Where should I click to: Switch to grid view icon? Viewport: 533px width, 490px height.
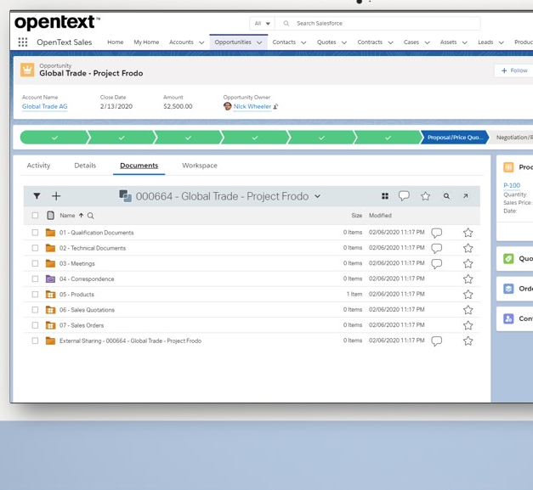tap(385, 196)
